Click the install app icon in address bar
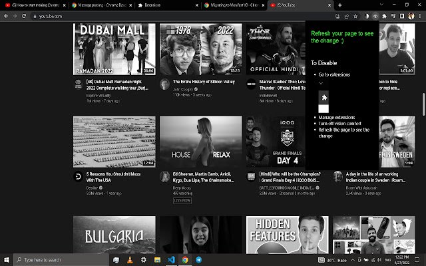Image resolution: width=426 pixels, height=266 pixels. coord(337,16)
